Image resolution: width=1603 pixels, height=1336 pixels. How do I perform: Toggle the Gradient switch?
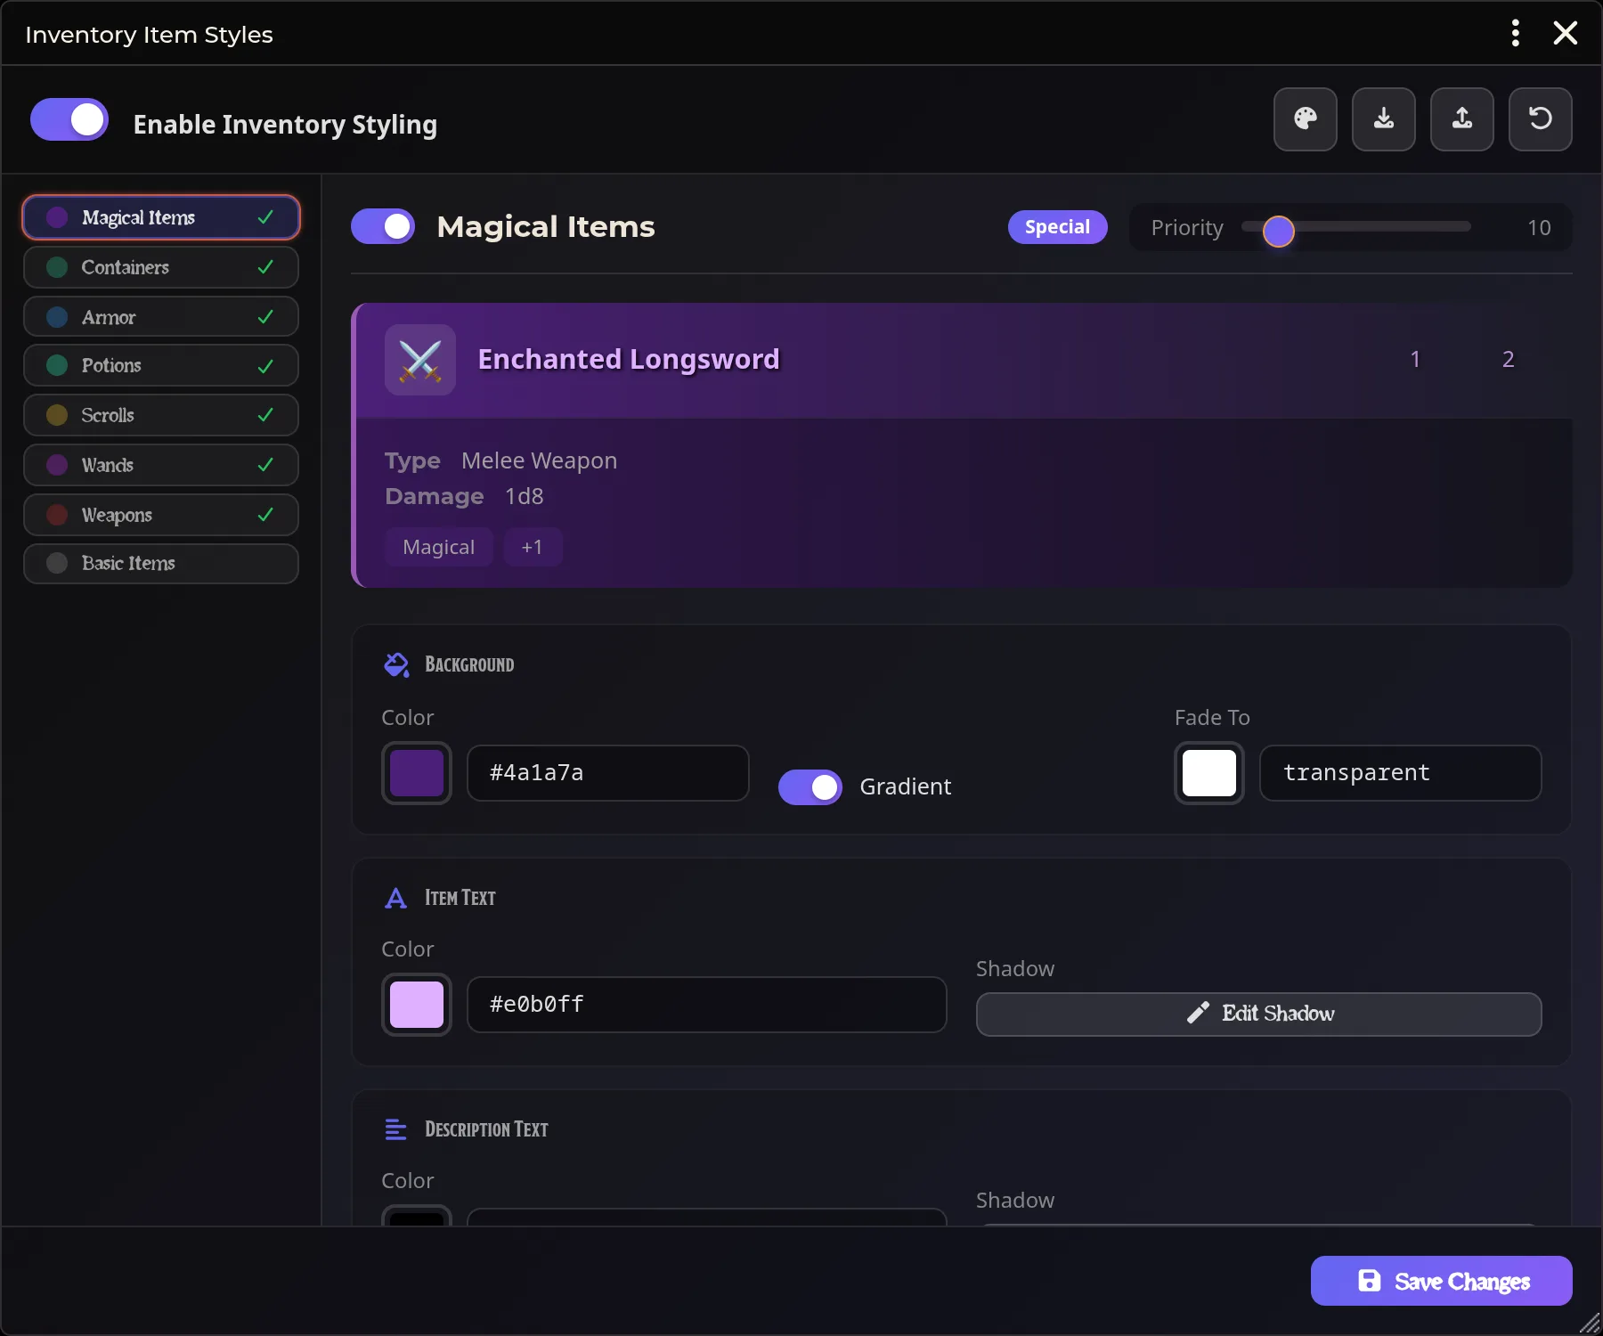(810, 787)
